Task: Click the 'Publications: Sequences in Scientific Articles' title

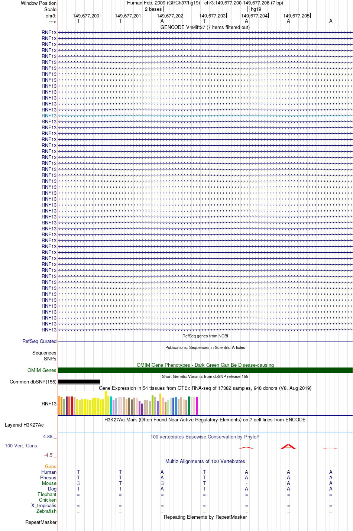Action: [205, 347]
